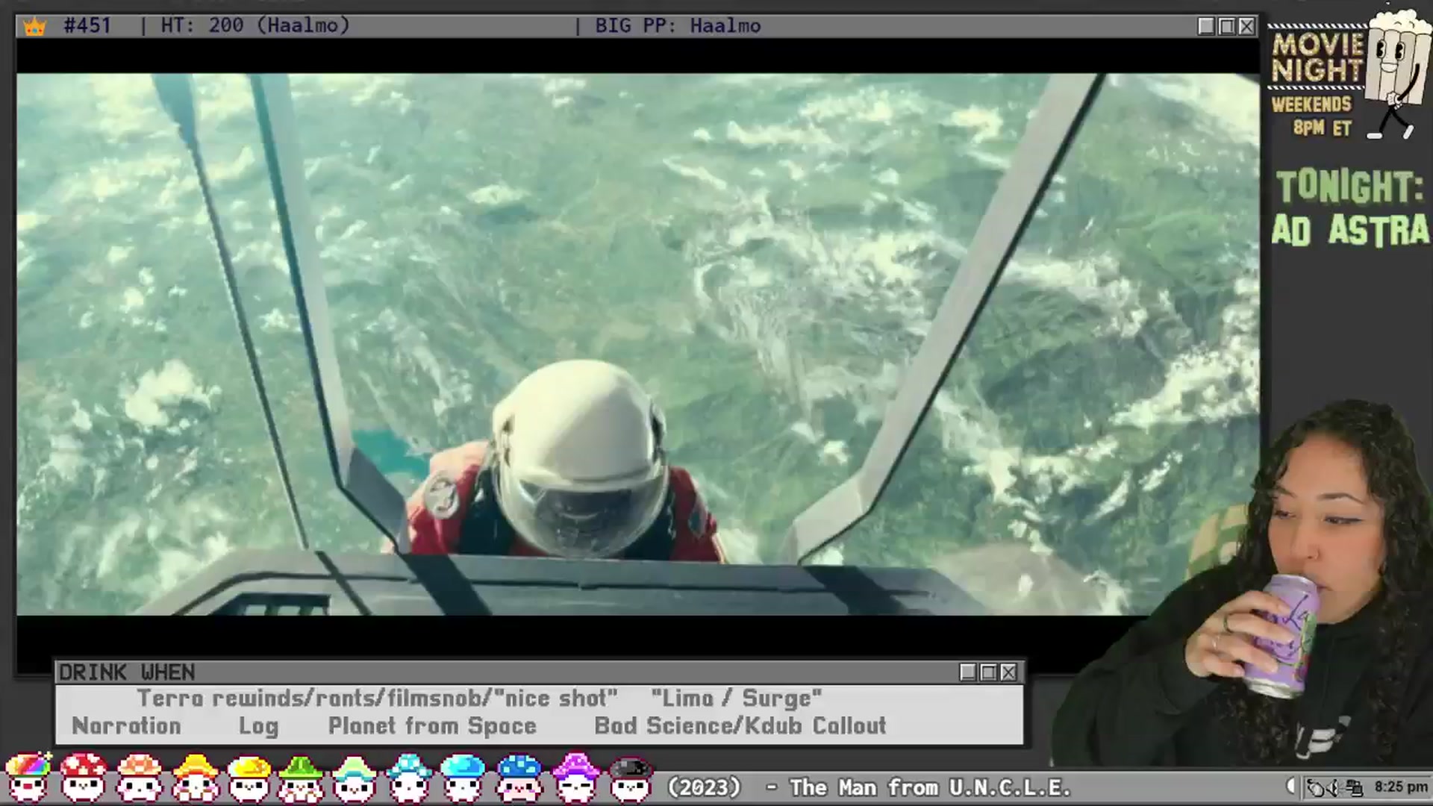The height and width of the screenshot is (806, 1433).
Task: Click the #451 rank text
Action: pos(87,26)
